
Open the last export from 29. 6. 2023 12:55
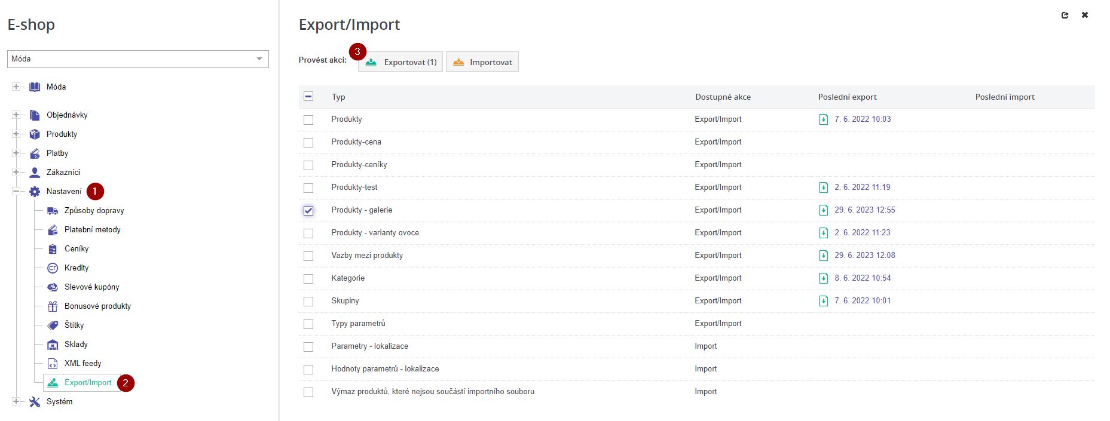point(863,210)
